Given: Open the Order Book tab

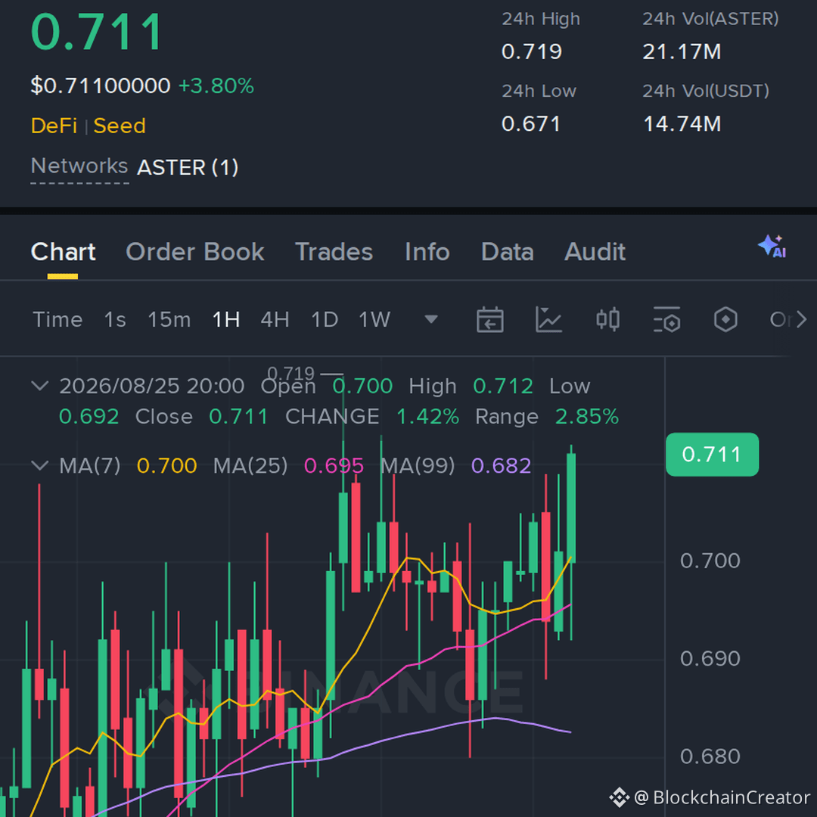Looking at the screenshot, I should pos(195,252).
